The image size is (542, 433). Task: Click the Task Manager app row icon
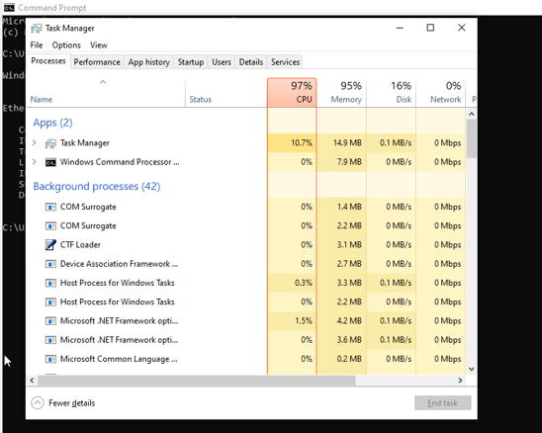[x=50, y=143]
